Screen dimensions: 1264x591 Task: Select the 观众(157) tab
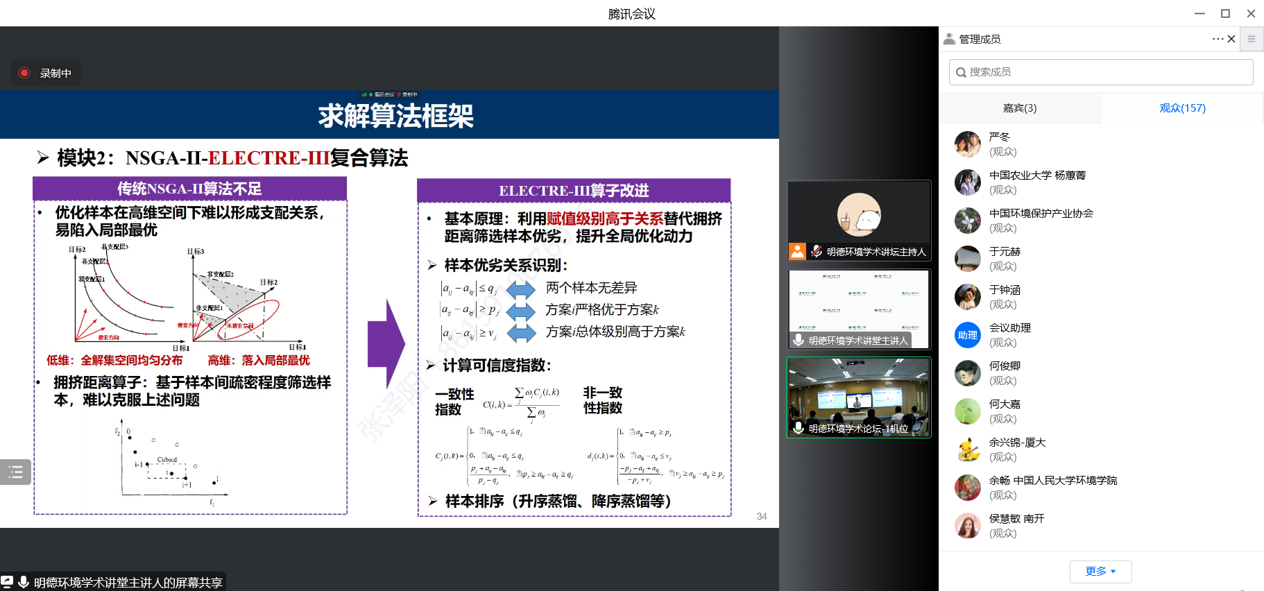pos(1182,108)
